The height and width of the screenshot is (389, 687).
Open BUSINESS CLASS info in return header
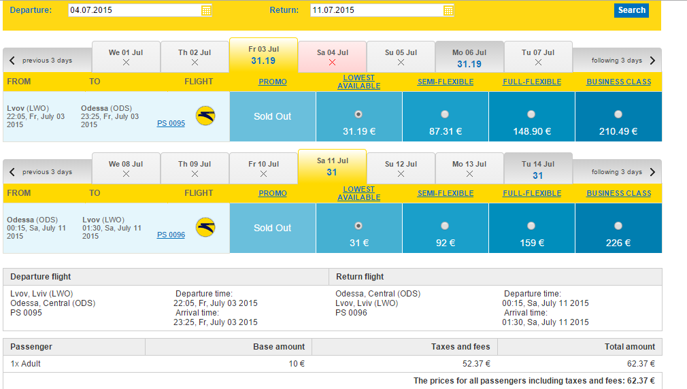pyautogui.click(x=619, y=193)
